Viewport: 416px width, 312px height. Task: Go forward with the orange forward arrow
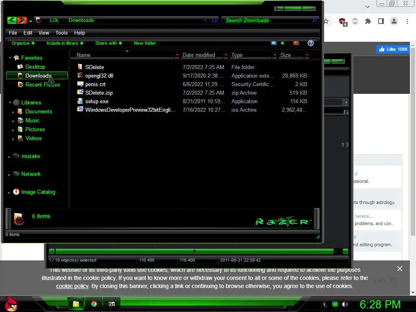click(22, 20)
